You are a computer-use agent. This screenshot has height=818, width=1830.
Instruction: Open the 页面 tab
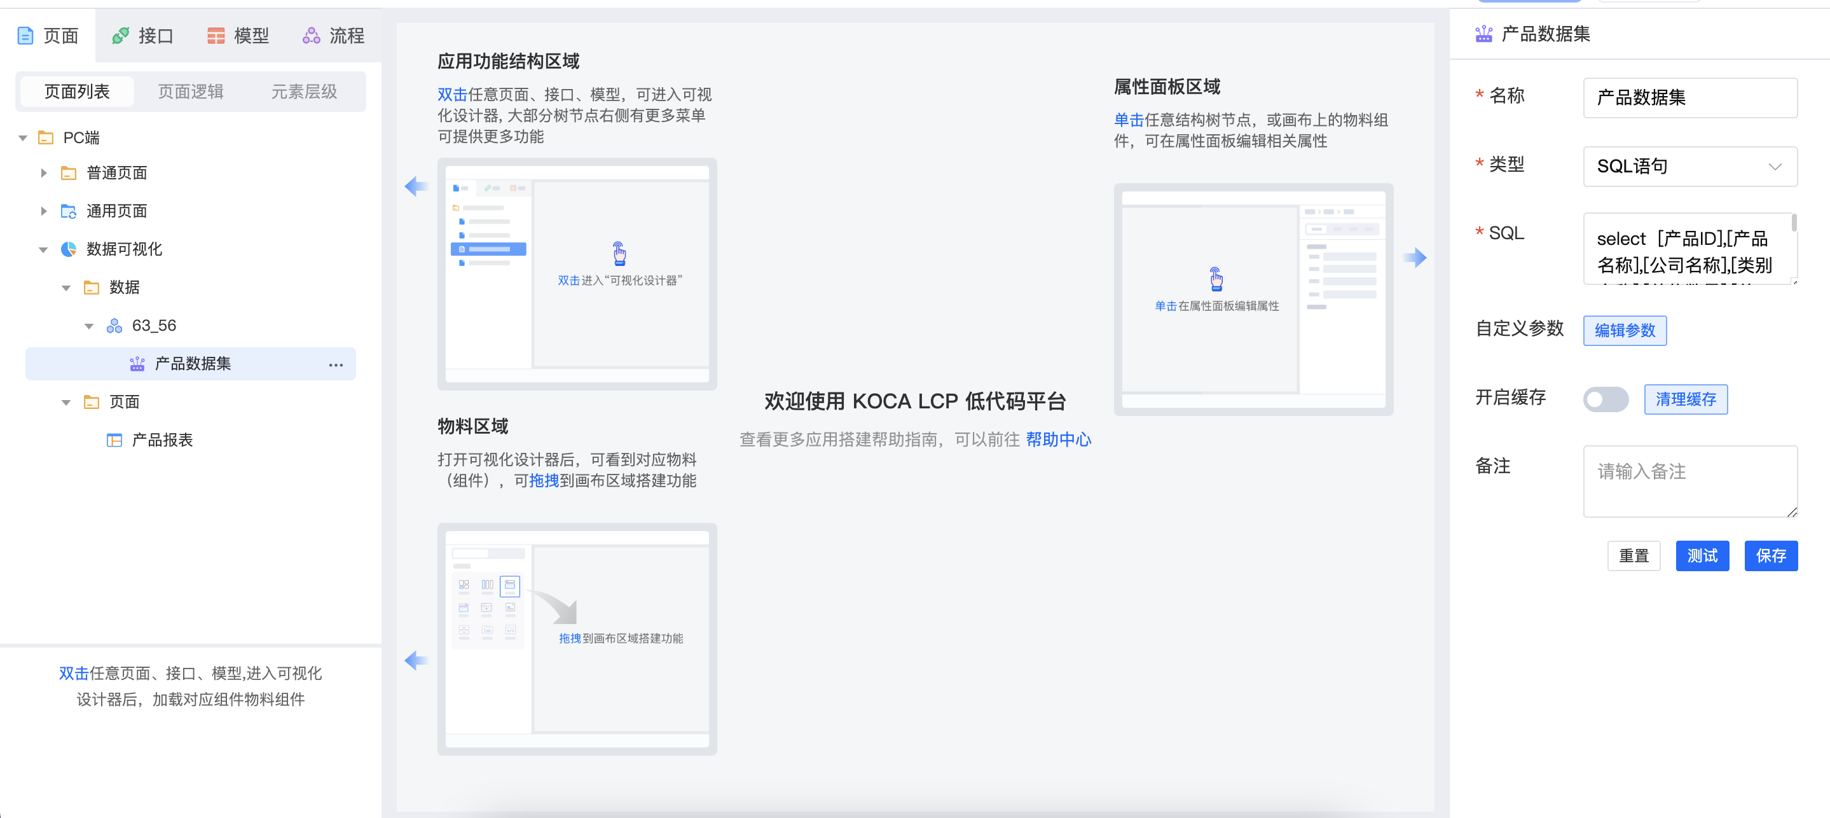pos(48,36)
